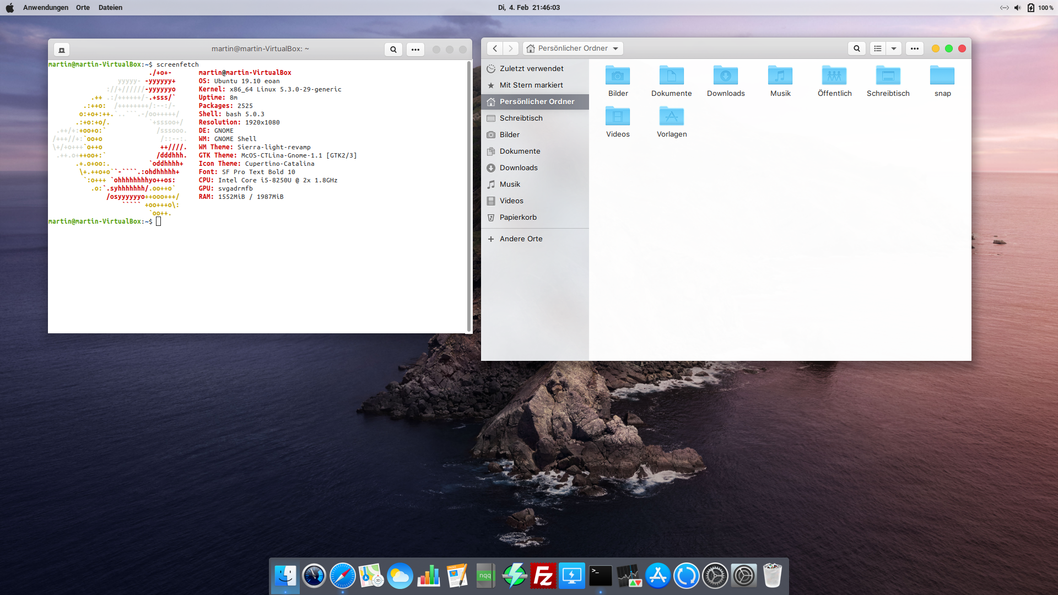Go back with the left arrow button
The height and width of the screenshot is (595, 1058).
495,48
